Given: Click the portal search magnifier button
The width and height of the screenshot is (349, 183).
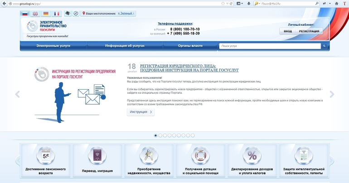Looking at the screenshot, I should [x=324, y=46].
